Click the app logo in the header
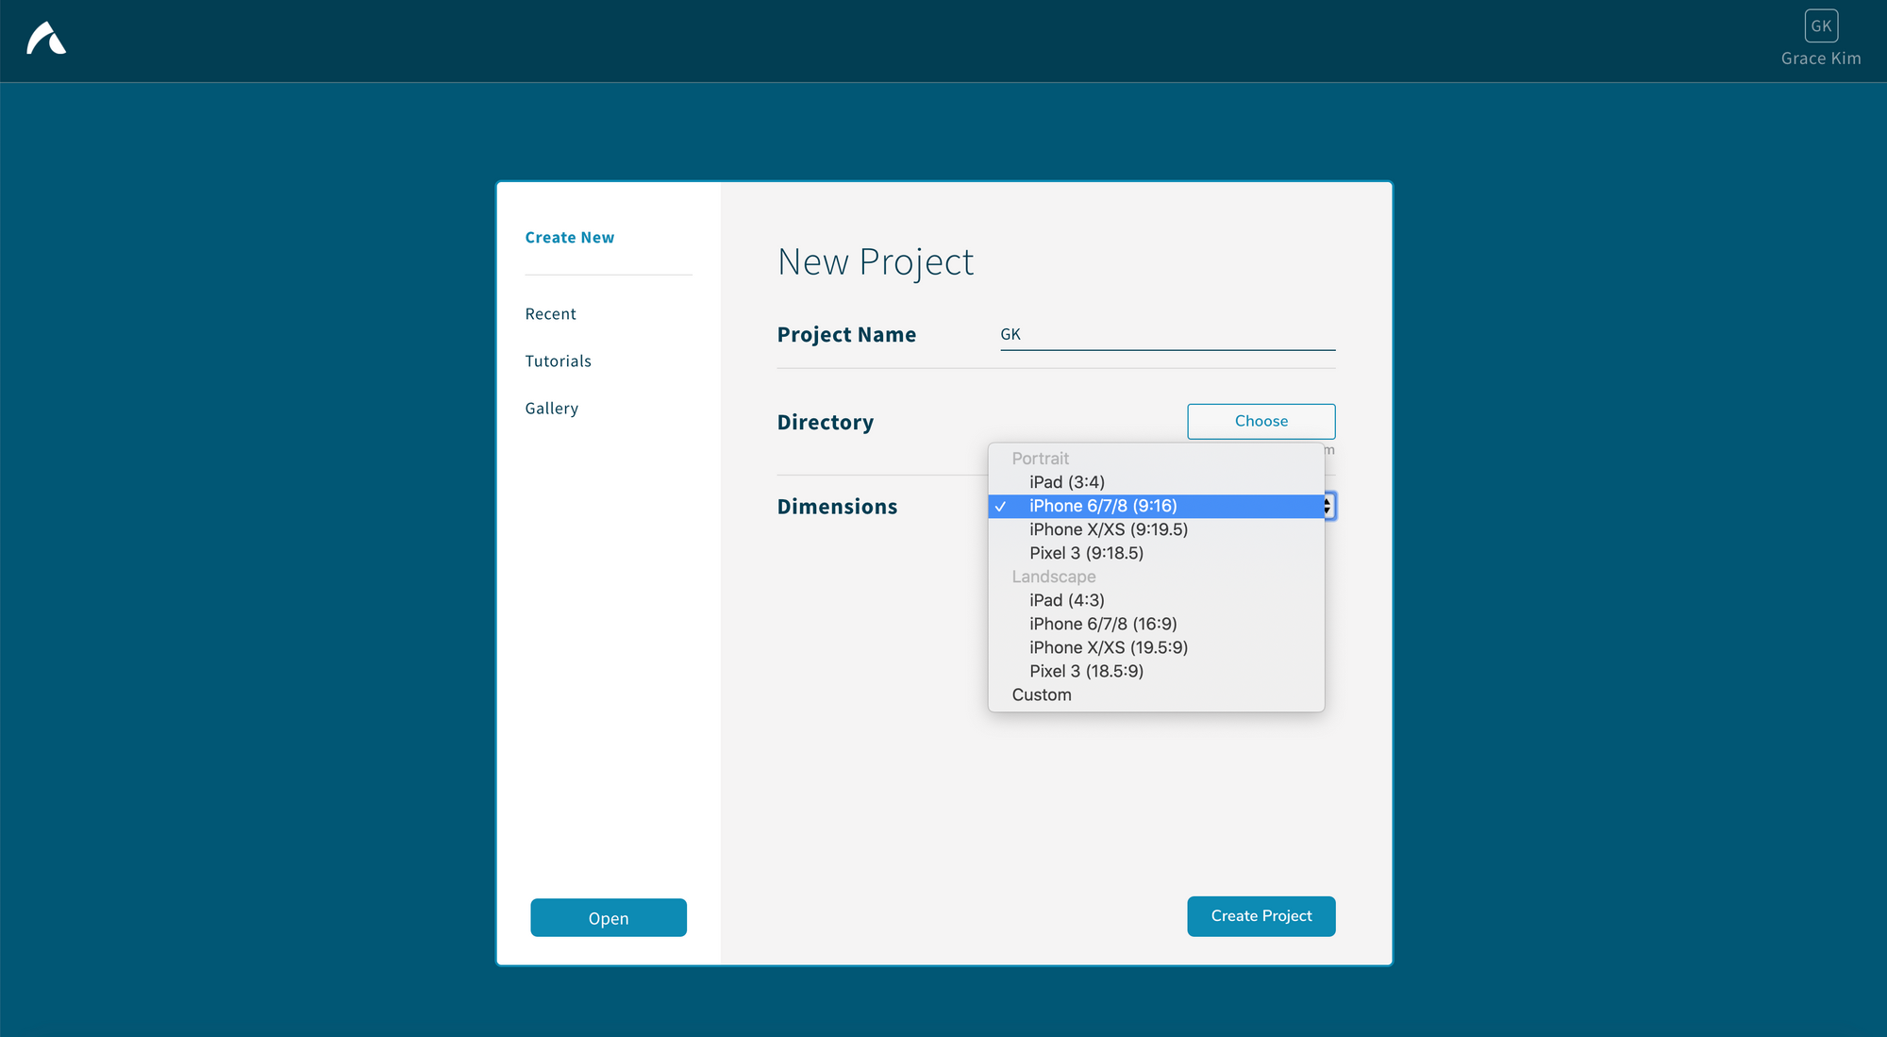Image resolution: width=1887 pixels, height=1037 pixels. pyautogui.click(x=46, y=39)
